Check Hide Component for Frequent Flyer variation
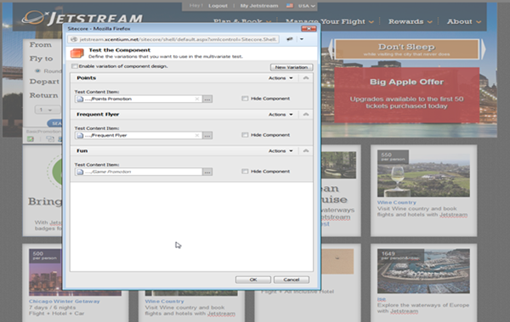 coord(245,135)
